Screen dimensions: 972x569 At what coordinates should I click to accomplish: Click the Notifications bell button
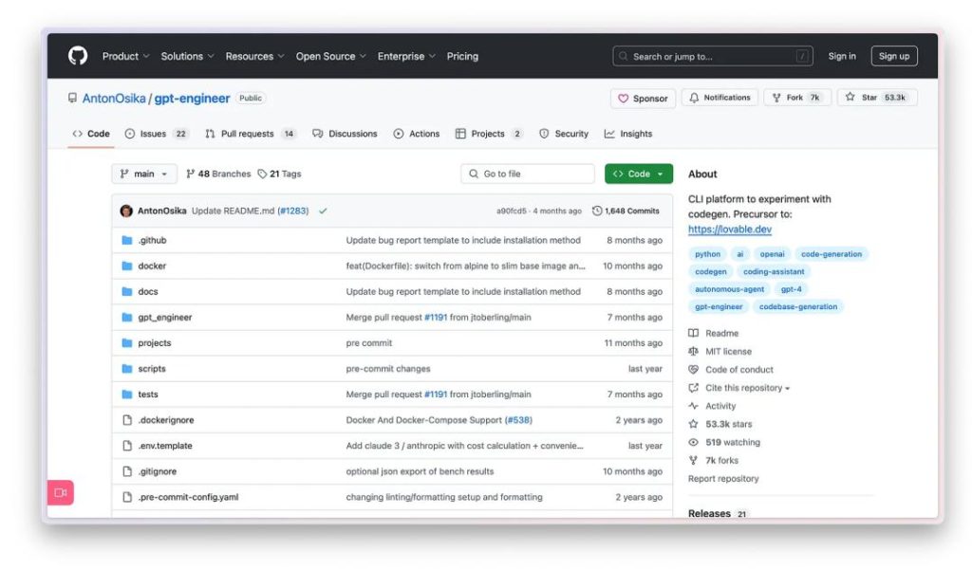pos(720,98)
